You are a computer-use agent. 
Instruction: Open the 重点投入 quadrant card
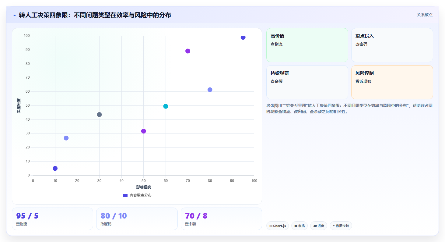pyautogui.click(x=392, y=45)
